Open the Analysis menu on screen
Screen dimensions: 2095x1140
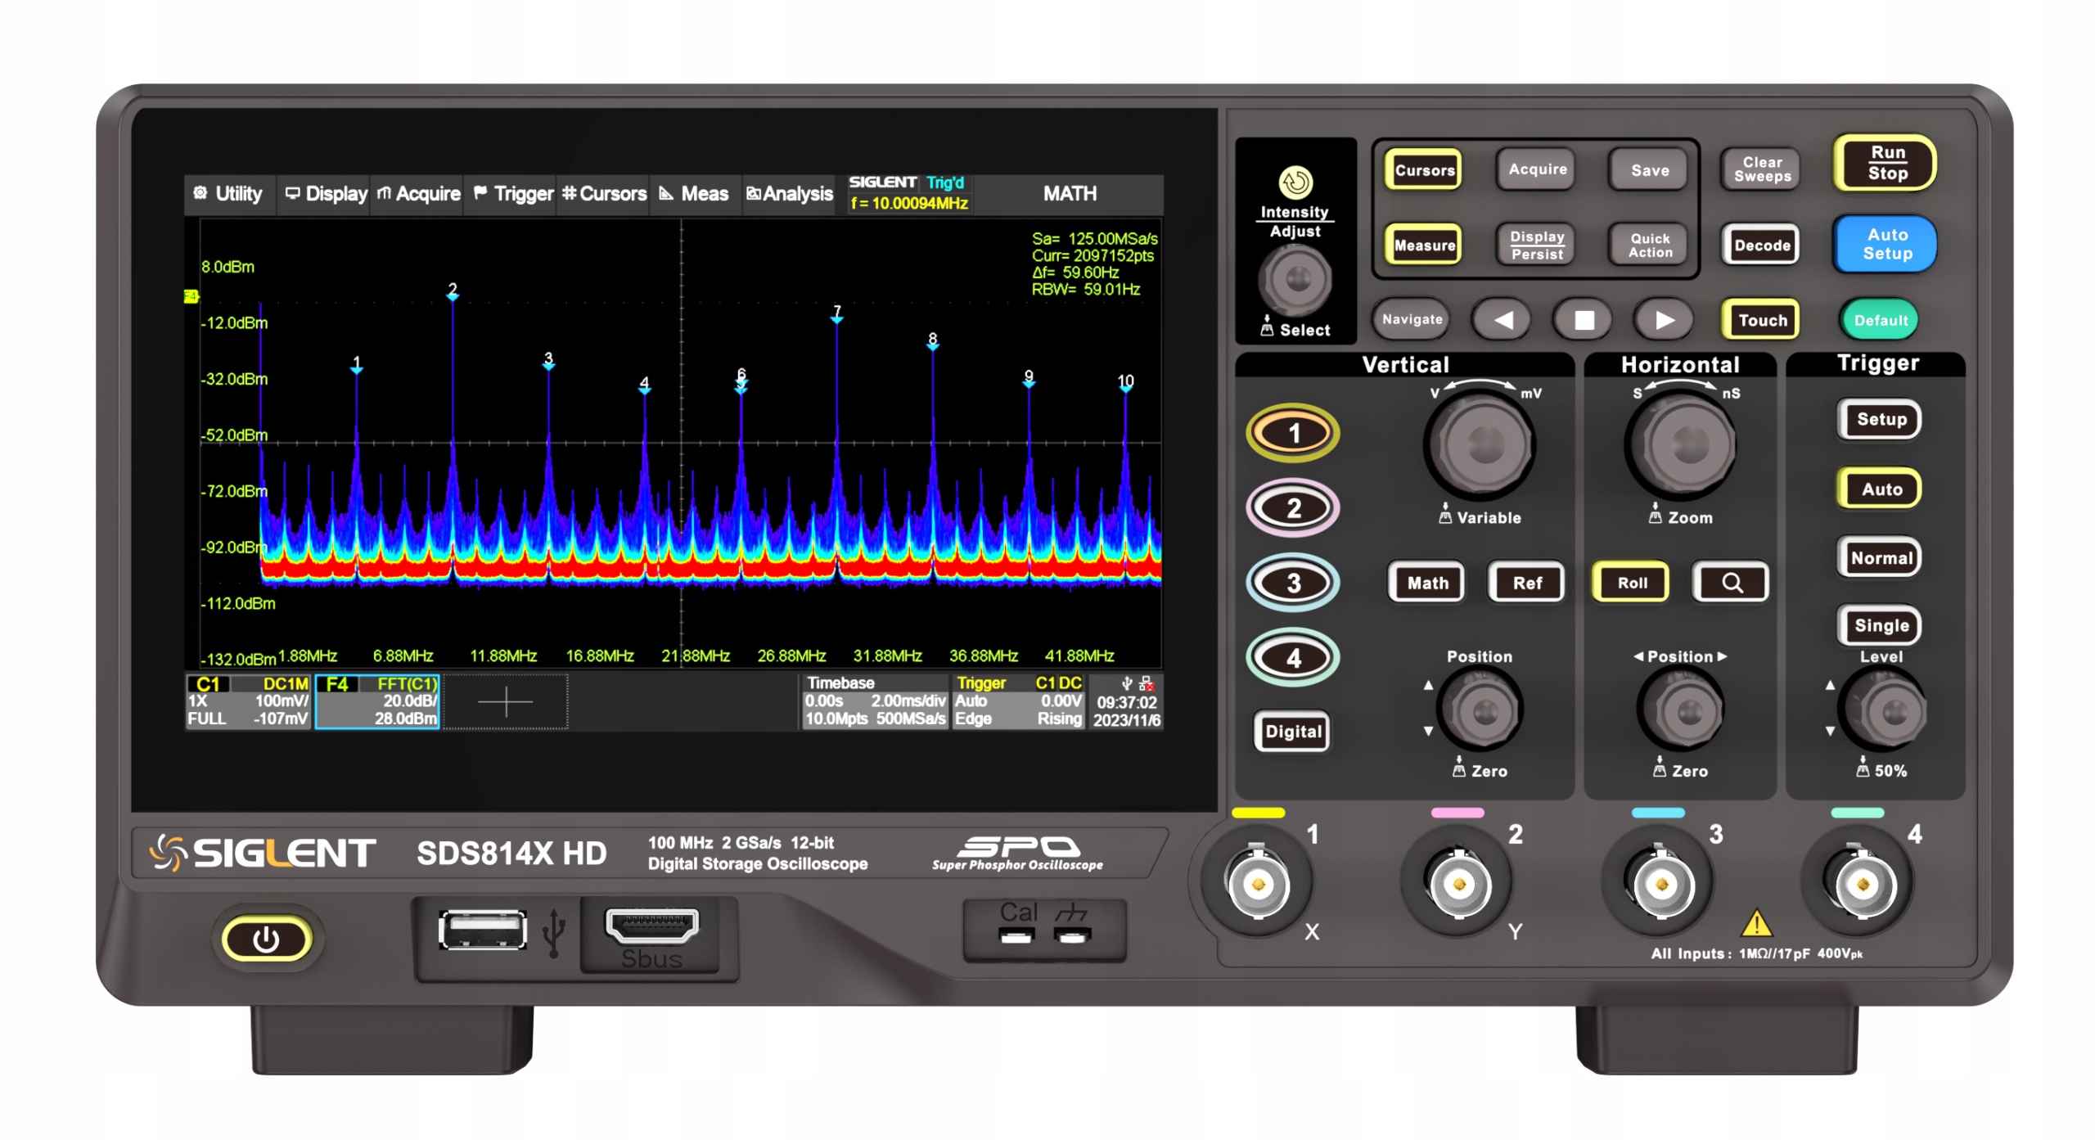[789, 194]
